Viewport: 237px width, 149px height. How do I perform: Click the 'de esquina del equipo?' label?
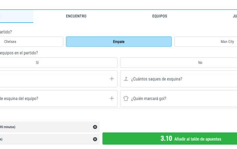19,99
